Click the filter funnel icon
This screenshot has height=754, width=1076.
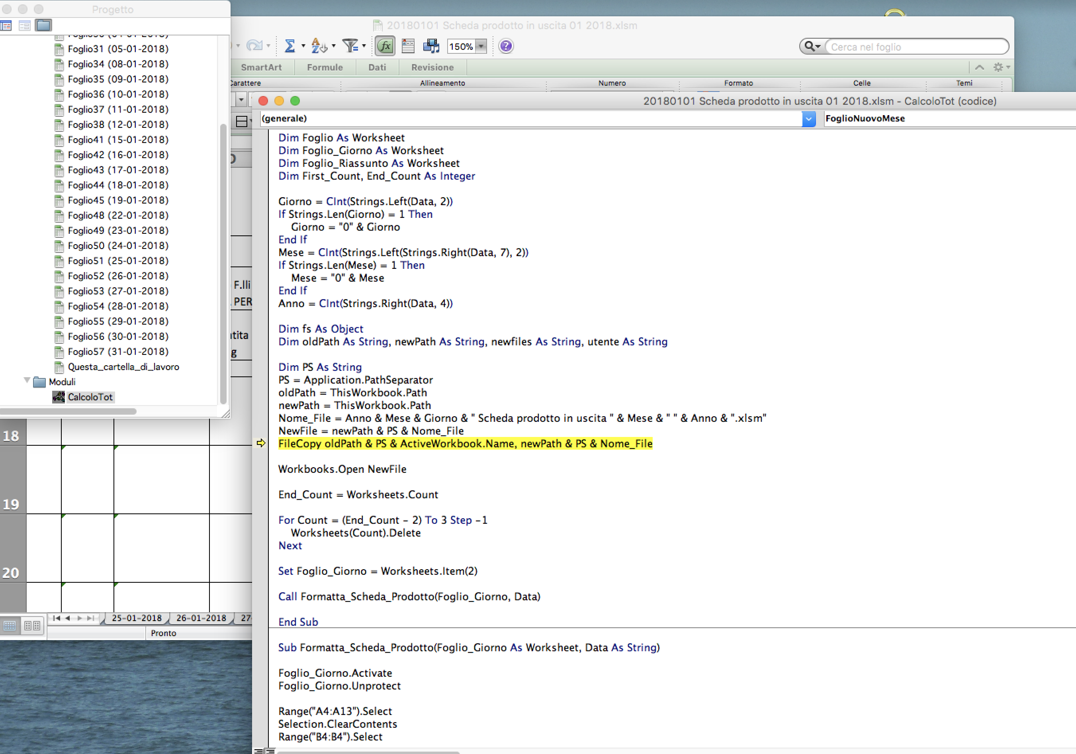tap(350, 46)
